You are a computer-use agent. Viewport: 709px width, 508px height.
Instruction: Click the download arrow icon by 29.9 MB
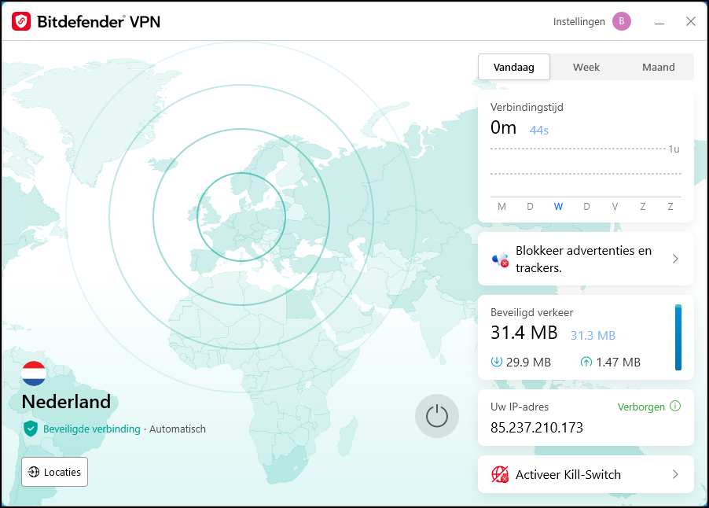coord(497,362)
